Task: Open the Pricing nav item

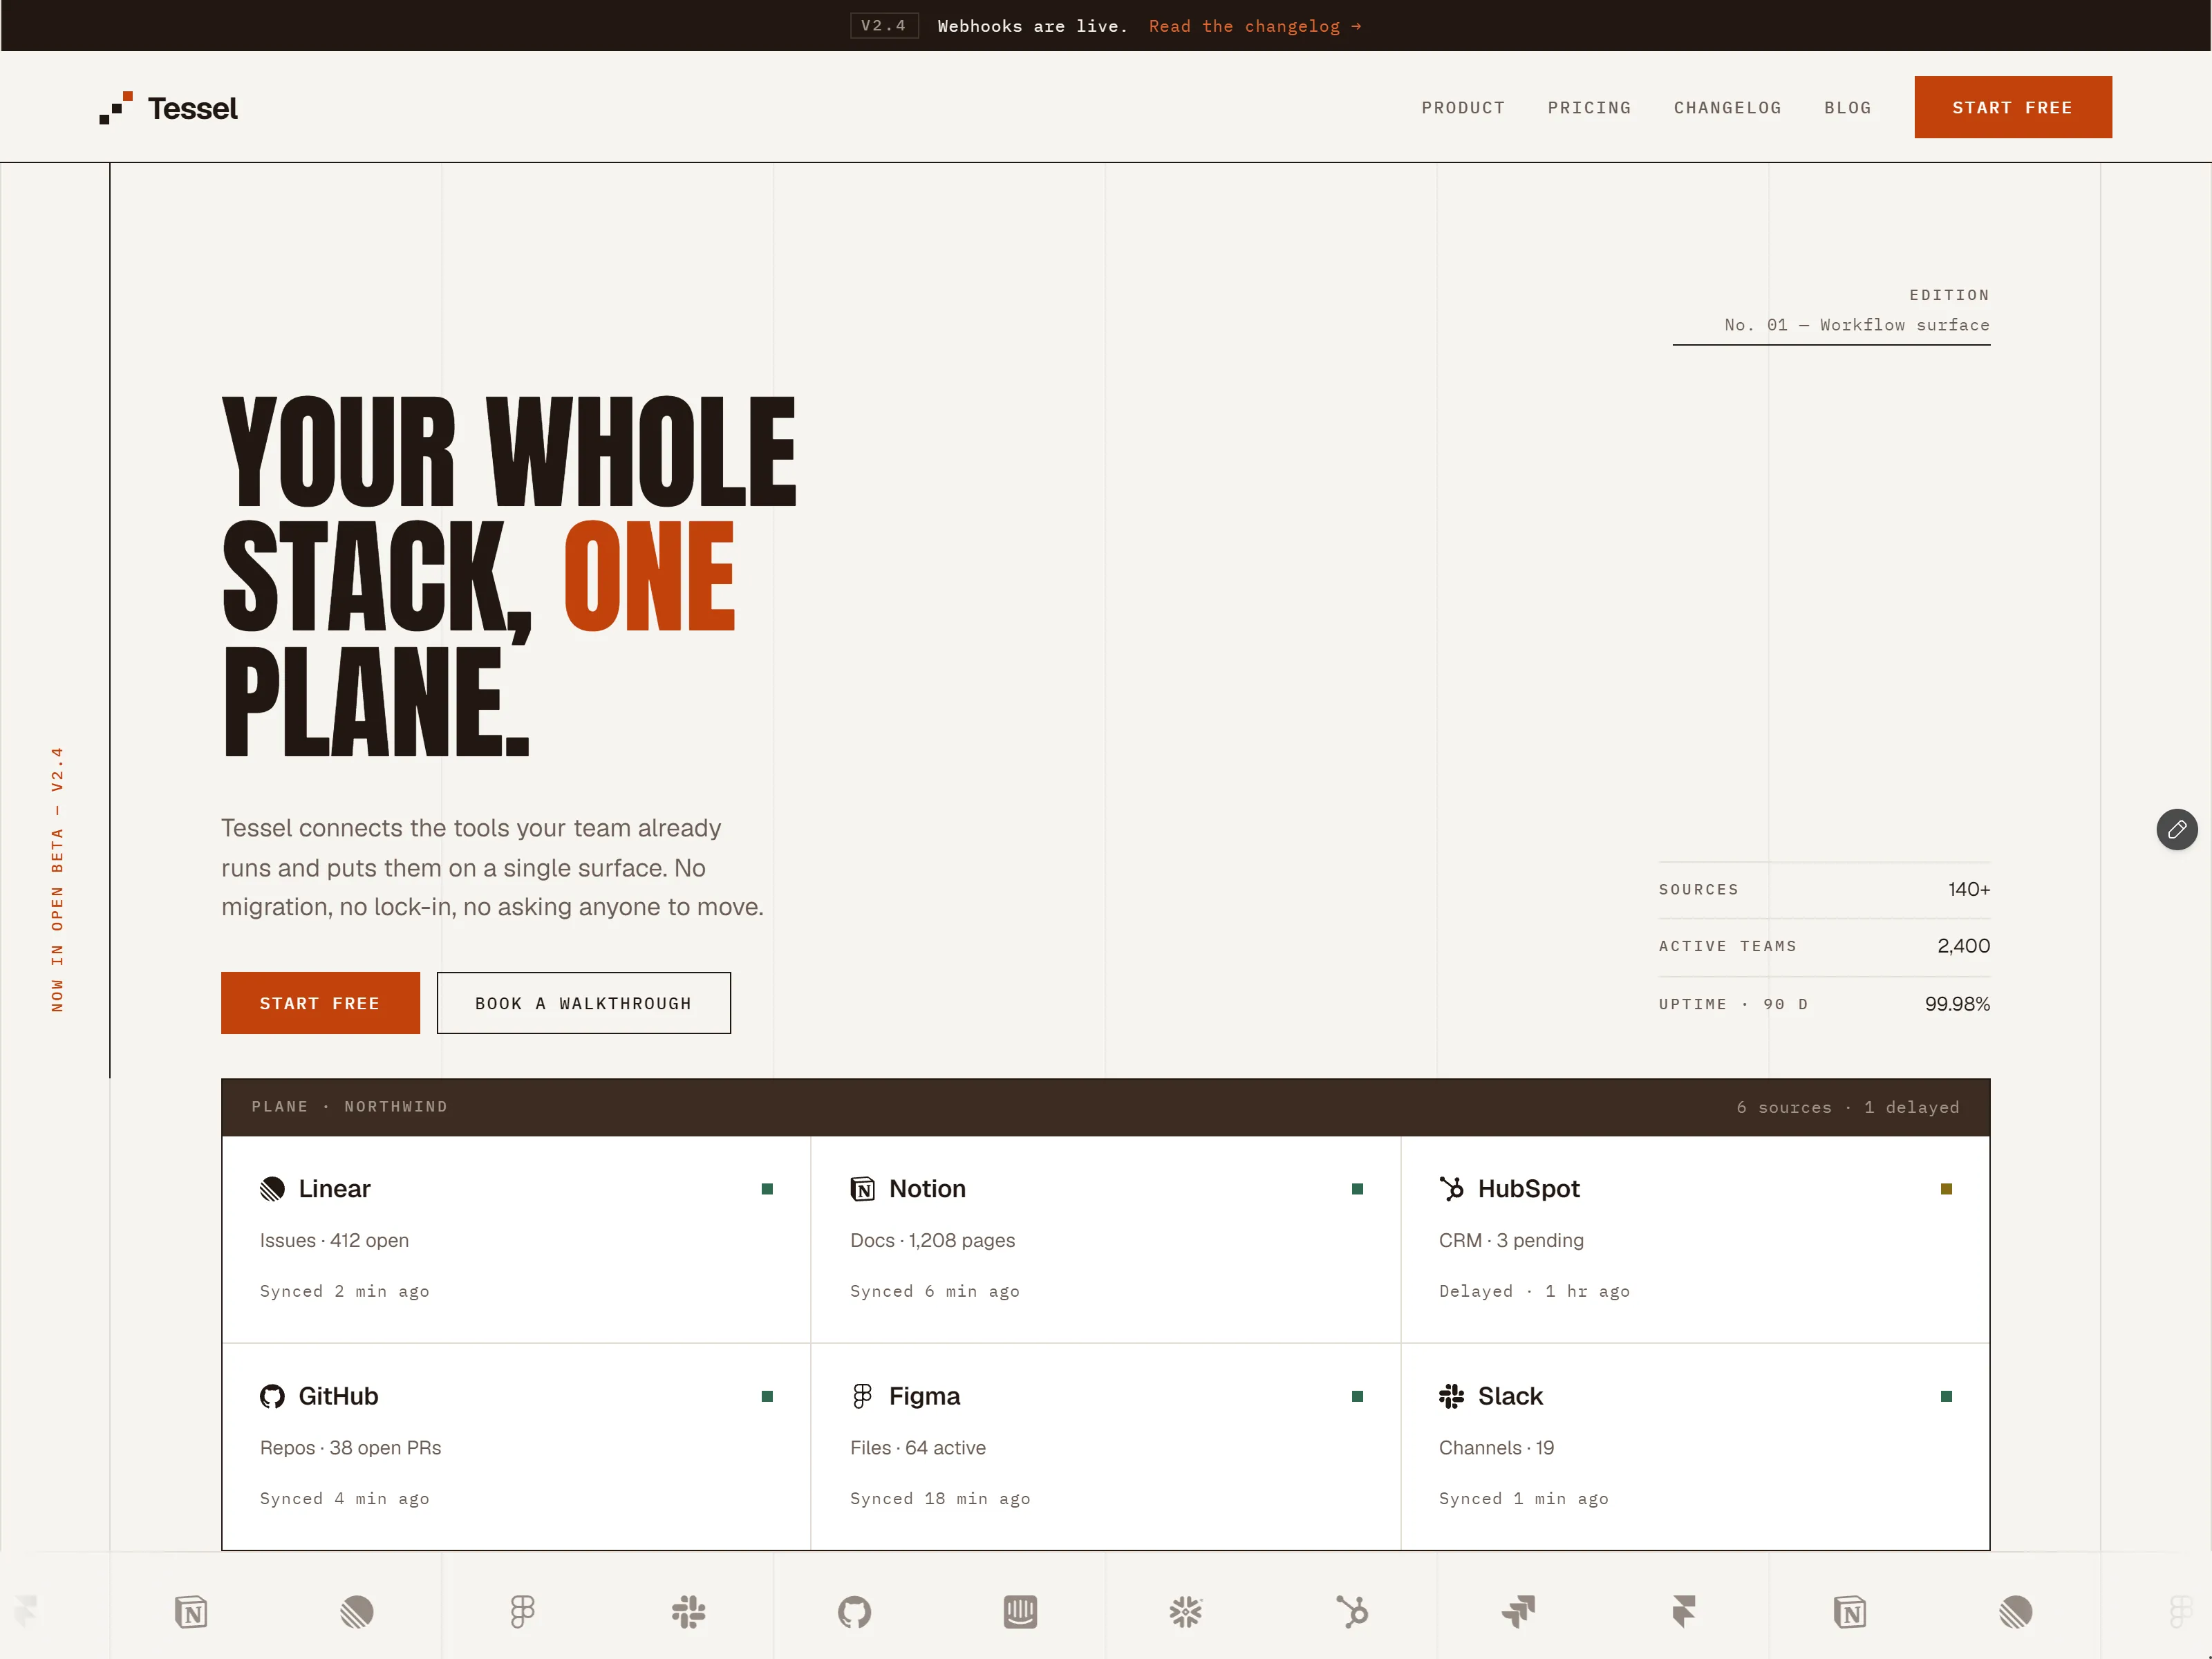Action: click(x=1589, y=108)
